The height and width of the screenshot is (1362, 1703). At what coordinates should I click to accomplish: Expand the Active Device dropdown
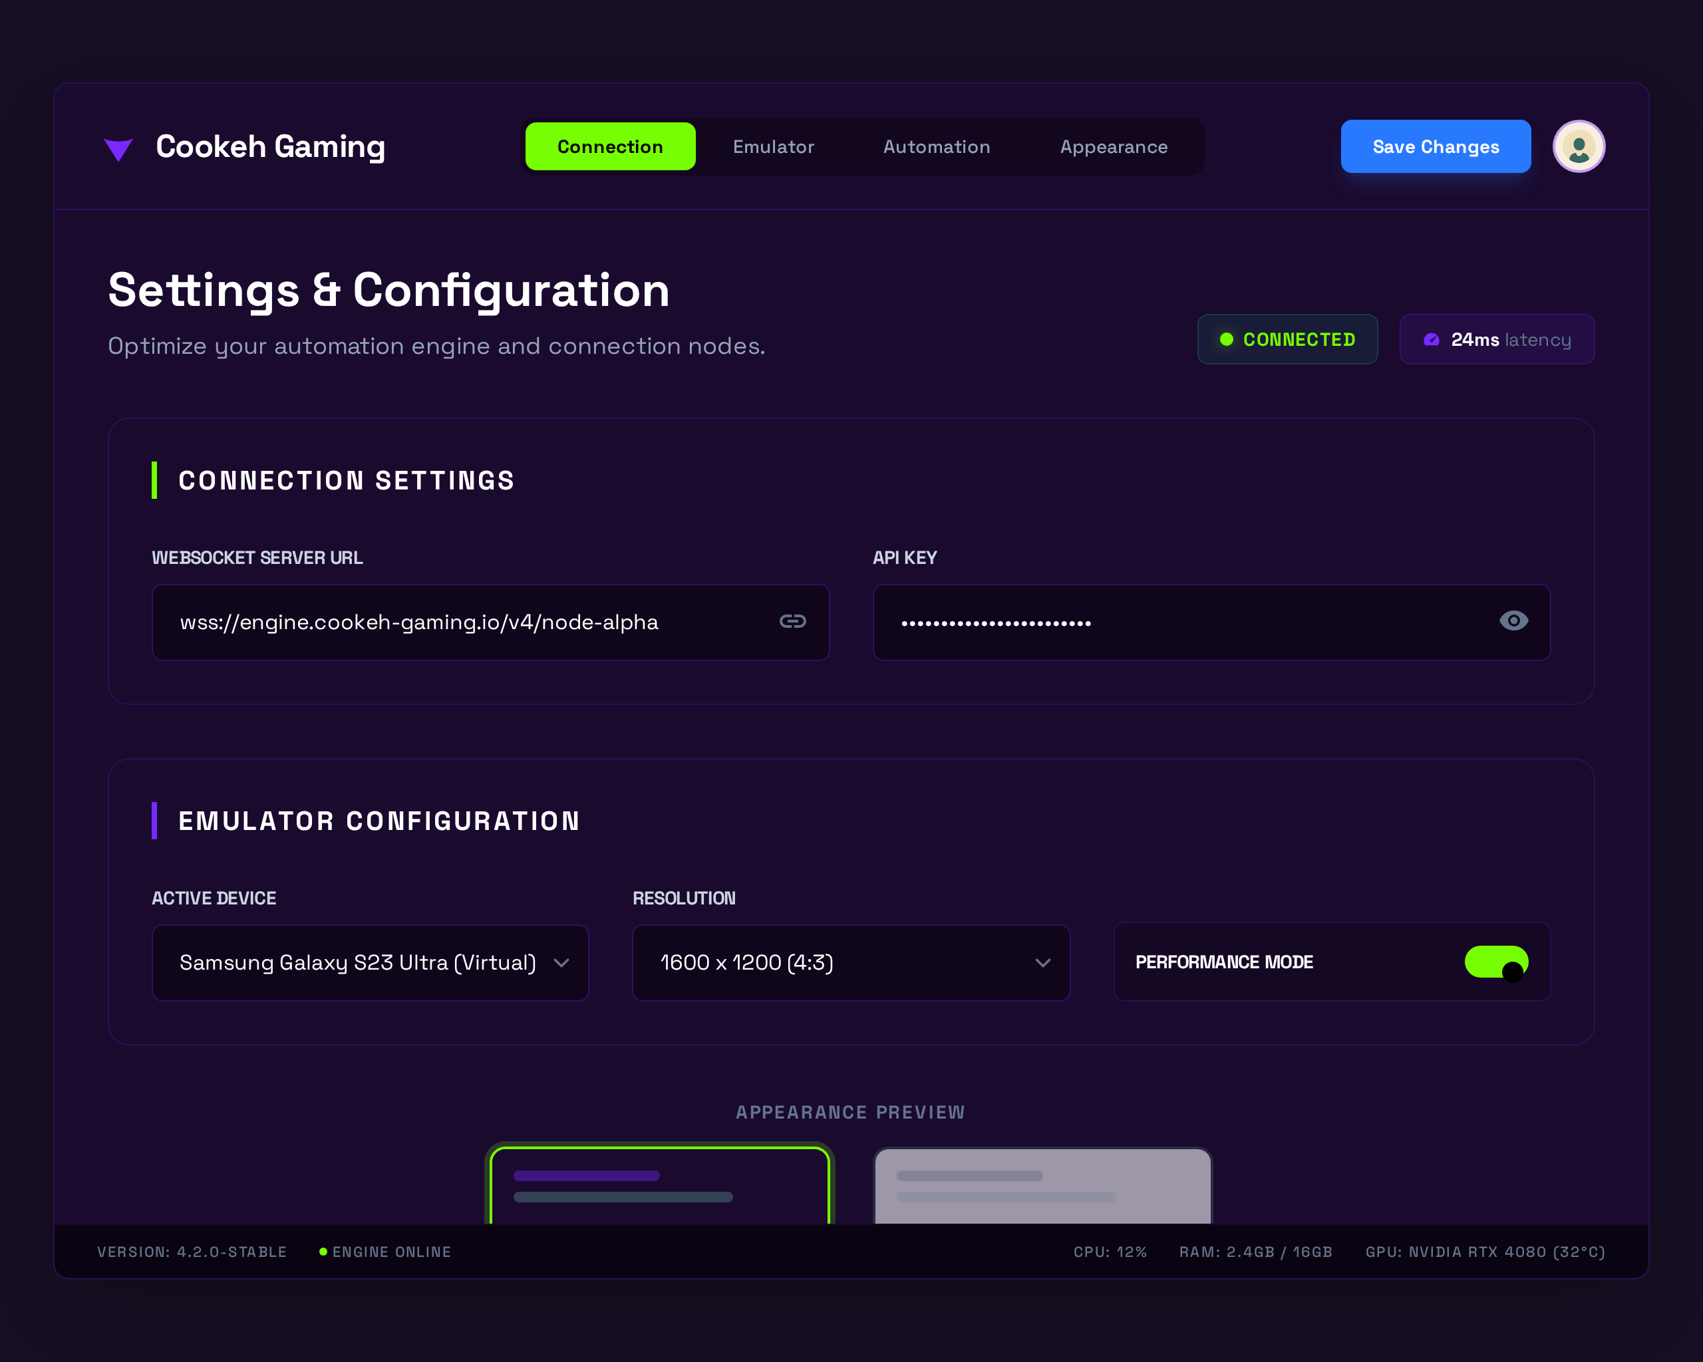pyautogui.click(x=370, y=962)
